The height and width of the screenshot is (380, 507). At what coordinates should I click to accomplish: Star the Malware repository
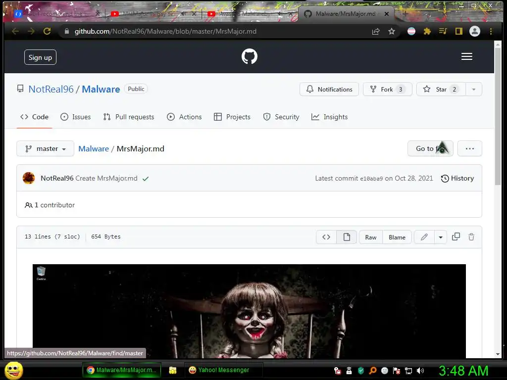click(441, 89)
